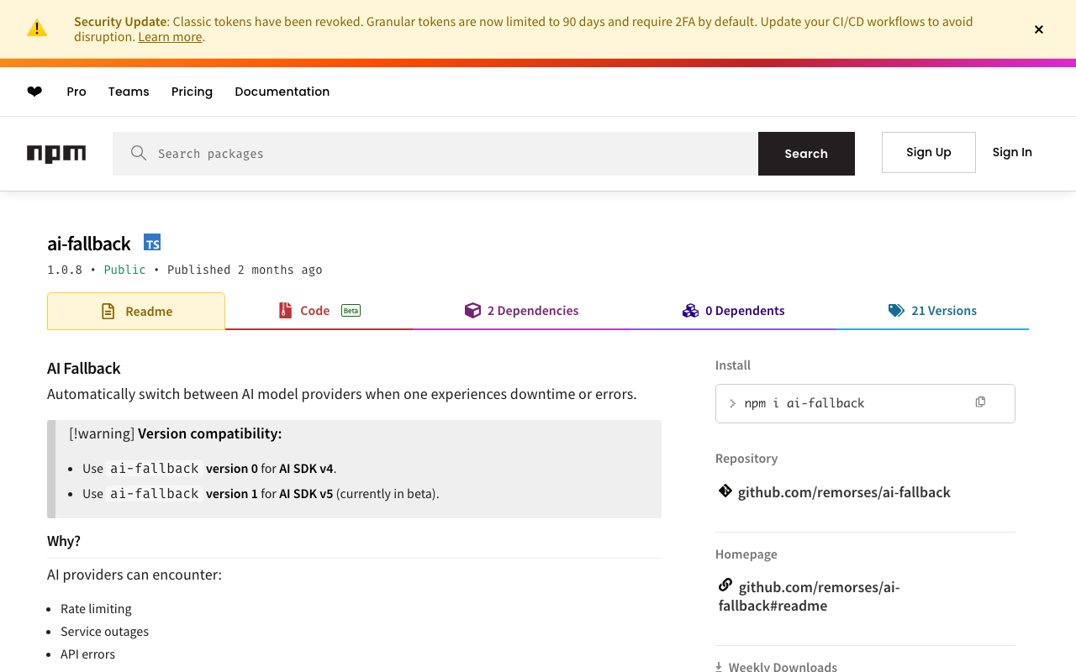Screen dimensions: 1076x672
Task: Open the Pricing menu item
Action: tap(192, 92)
